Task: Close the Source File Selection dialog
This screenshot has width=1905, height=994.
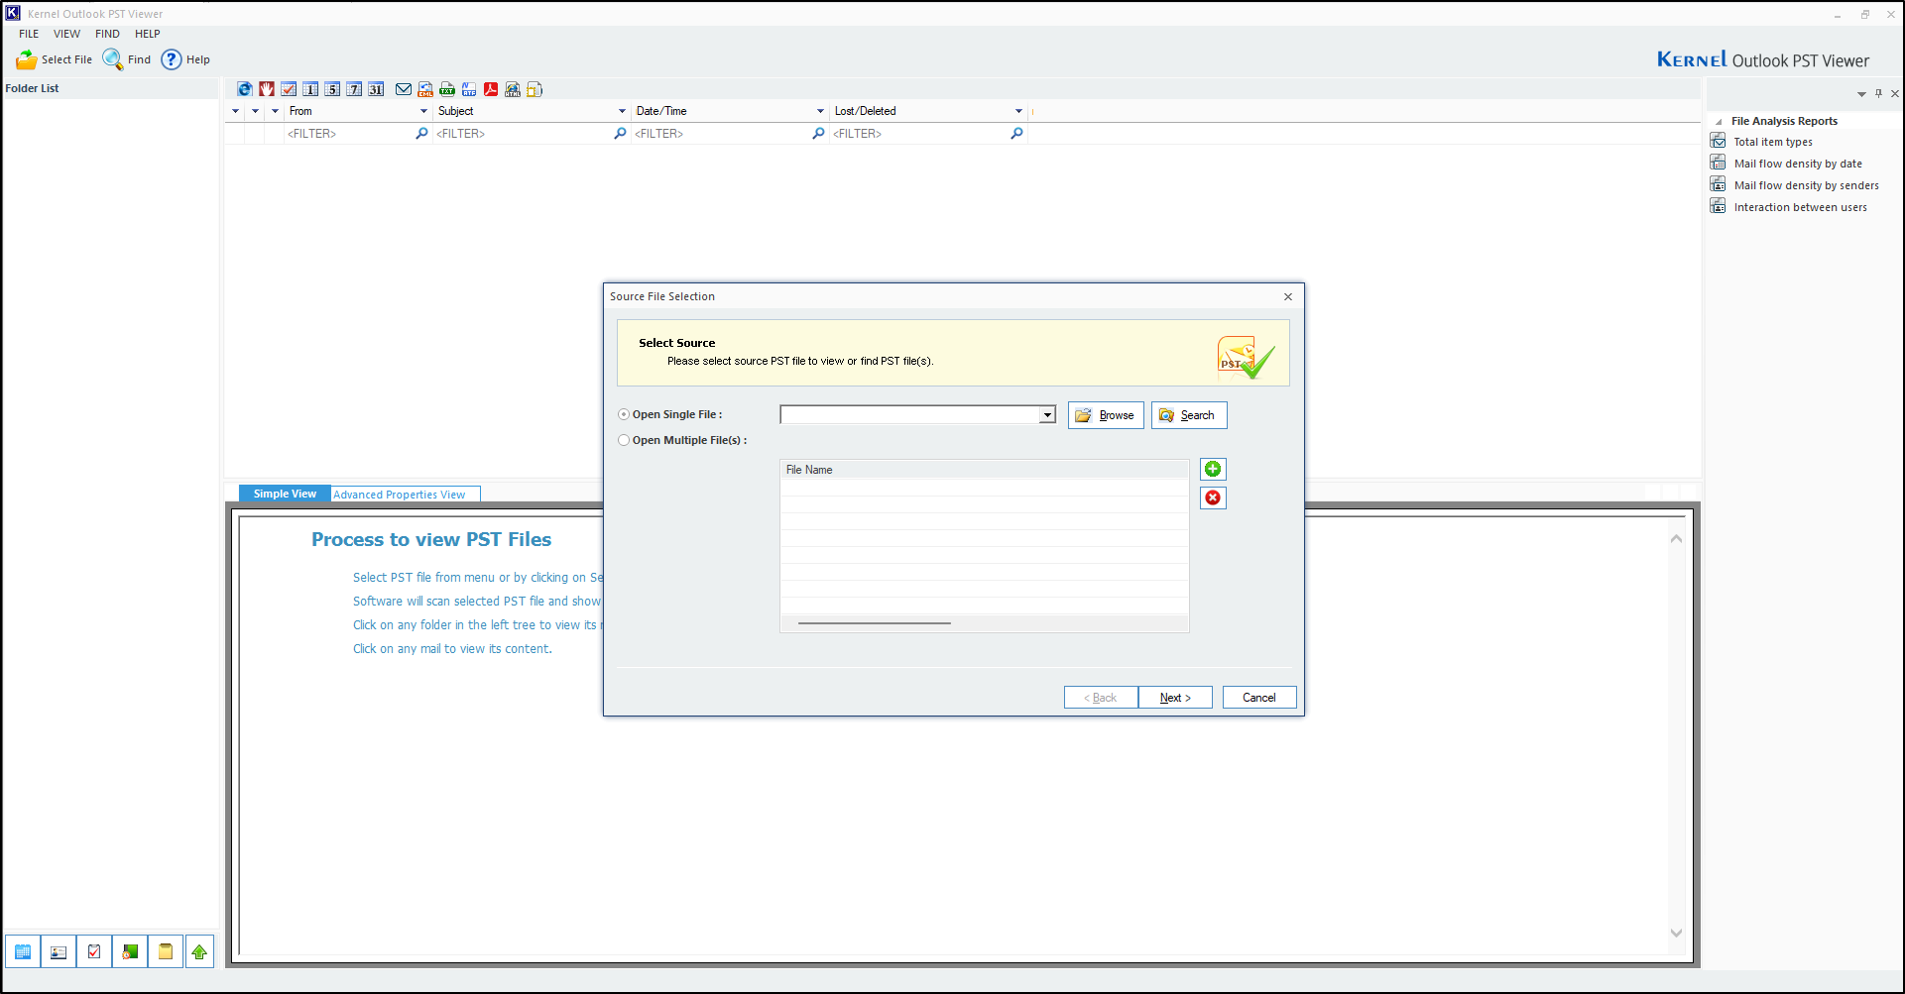Action: point(1288,296)
